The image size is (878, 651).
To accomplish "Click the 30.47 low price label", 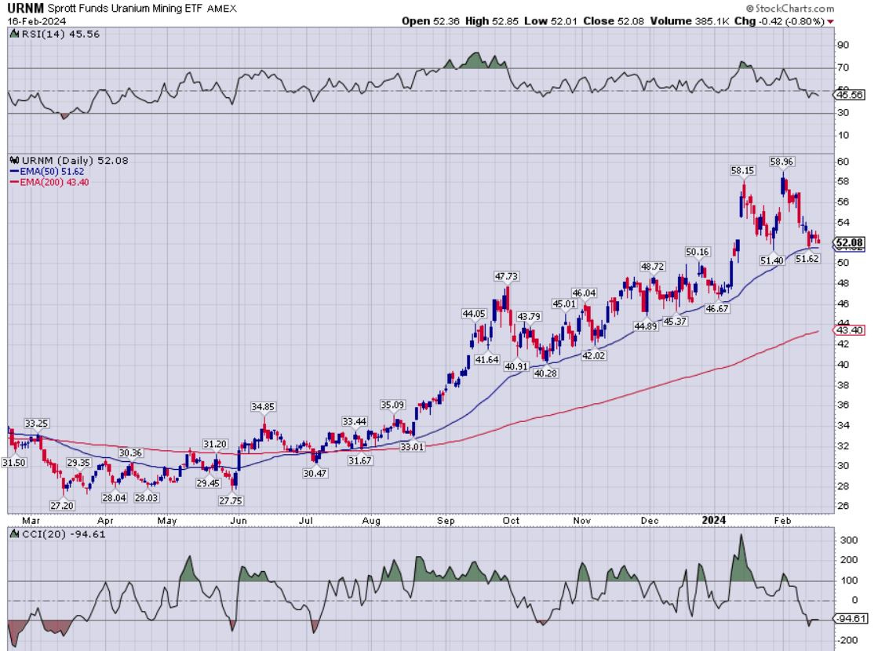I will 315,473.
